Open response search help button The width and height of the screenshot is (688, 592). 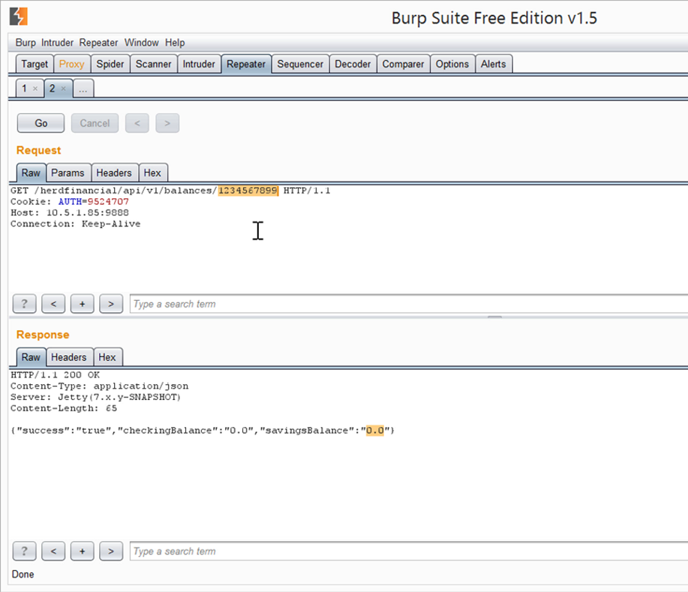point(24,551)
